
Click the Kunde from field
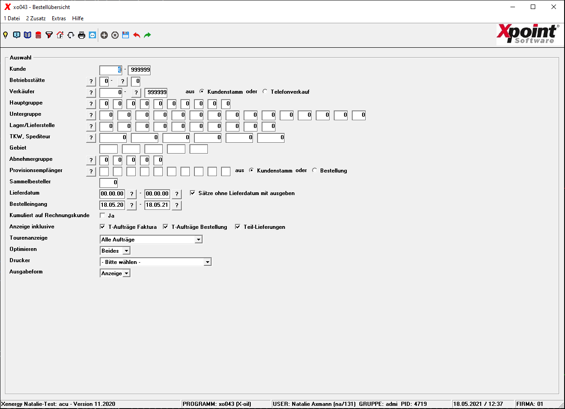tap(111, 70)
